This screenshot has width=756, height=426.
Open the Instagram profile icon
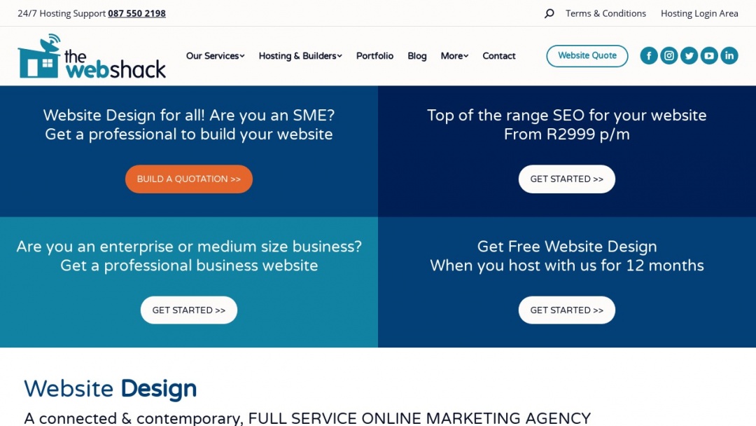(669, 55)
